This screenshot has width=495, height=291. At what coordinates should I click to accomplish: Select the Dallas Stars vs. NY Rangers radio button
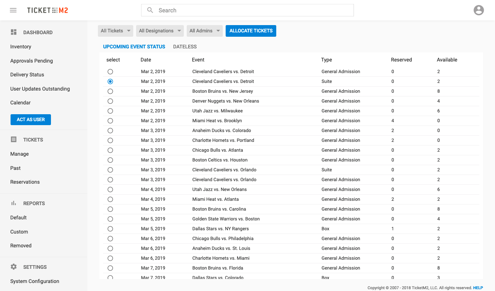coord(110,229)
